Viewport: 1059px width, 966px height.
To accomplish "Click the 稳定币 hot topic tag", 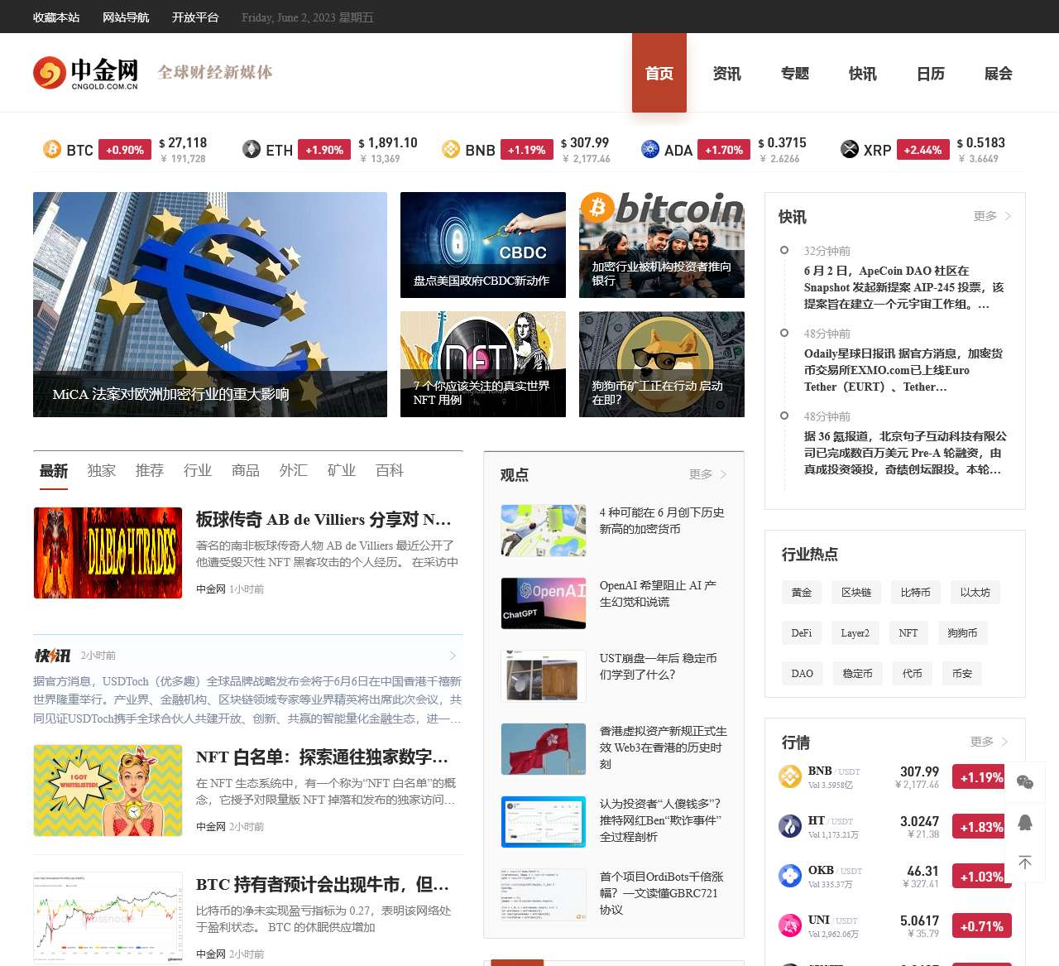I will coord(858,674).
